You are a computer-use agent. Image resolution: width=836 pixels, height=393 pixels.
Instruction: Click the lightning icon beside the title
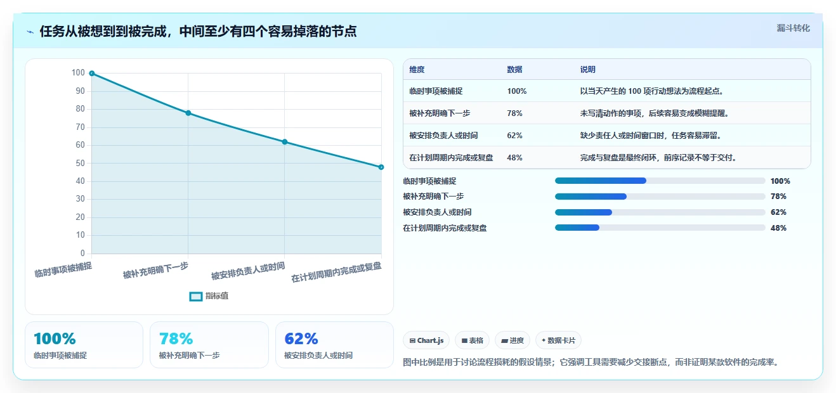pyautogui.click(x=30, y=32)
